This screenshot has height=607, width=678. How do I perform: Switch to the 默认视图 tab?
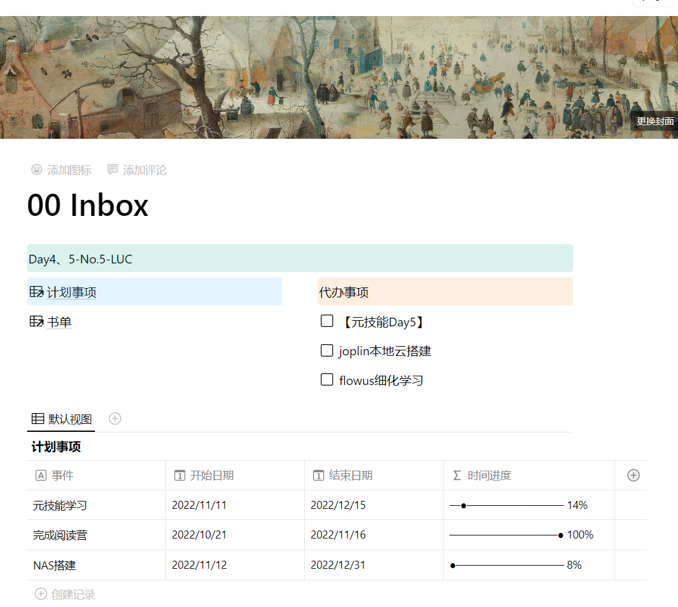point(62,419)
